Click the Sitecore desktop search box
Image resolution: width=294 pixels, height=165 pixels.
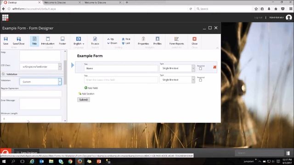pyautogui.click(x=259, y=153)
